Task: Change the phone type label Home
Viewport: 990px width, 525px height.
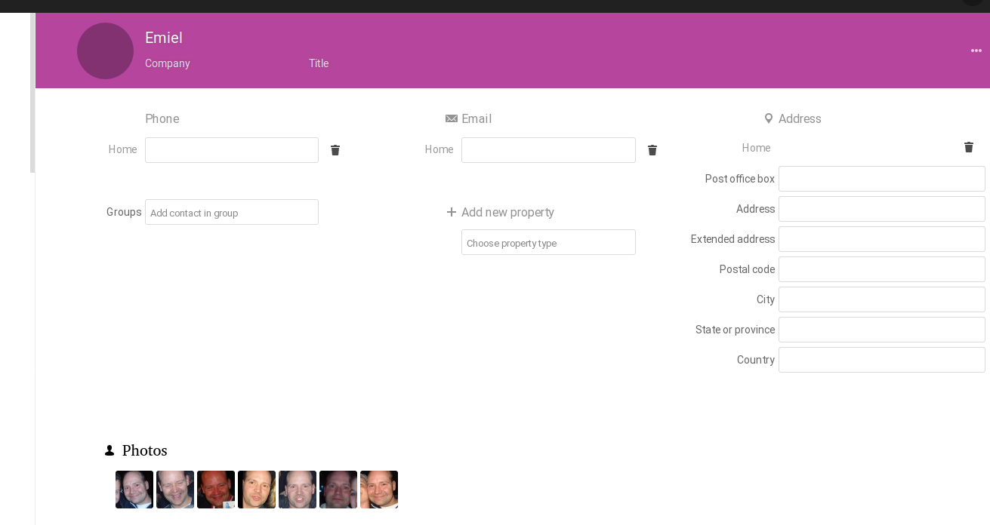Action: (122, 149)
